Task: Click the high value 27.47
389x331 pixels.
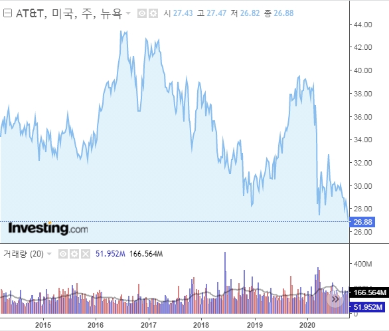Action: click(x=216, y=13)
